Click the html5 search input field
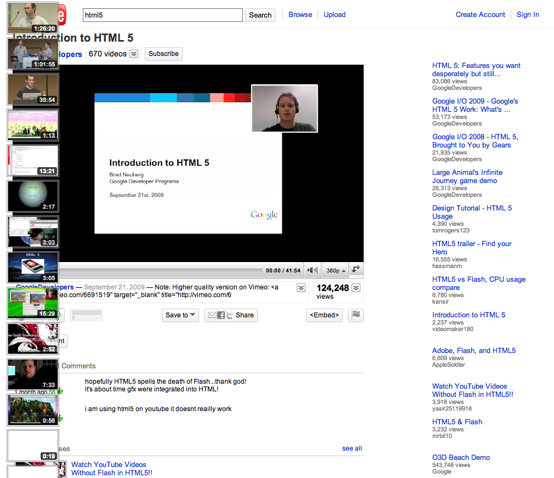Viewport: 554px width, 478px height. tap(162, 15)
